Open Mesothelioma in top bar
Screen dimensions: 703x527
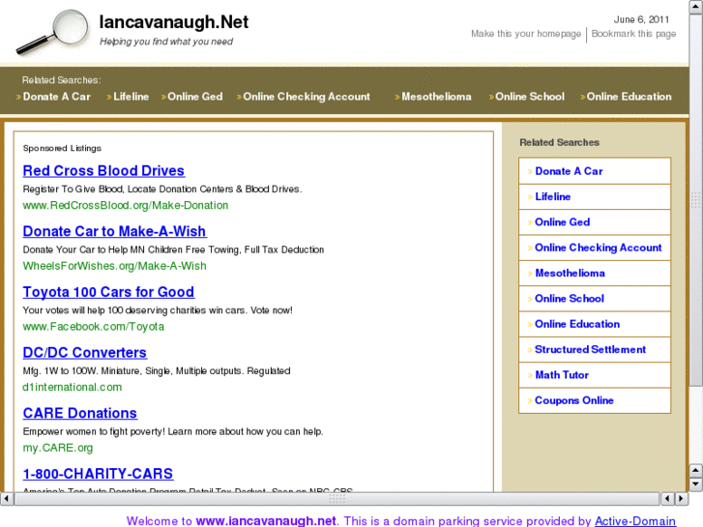[x=436, y=97]
